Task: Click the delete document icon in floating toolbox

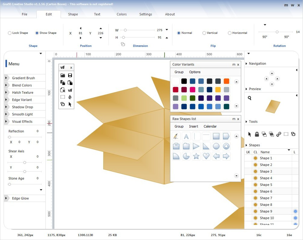Action: pos(63,90)
